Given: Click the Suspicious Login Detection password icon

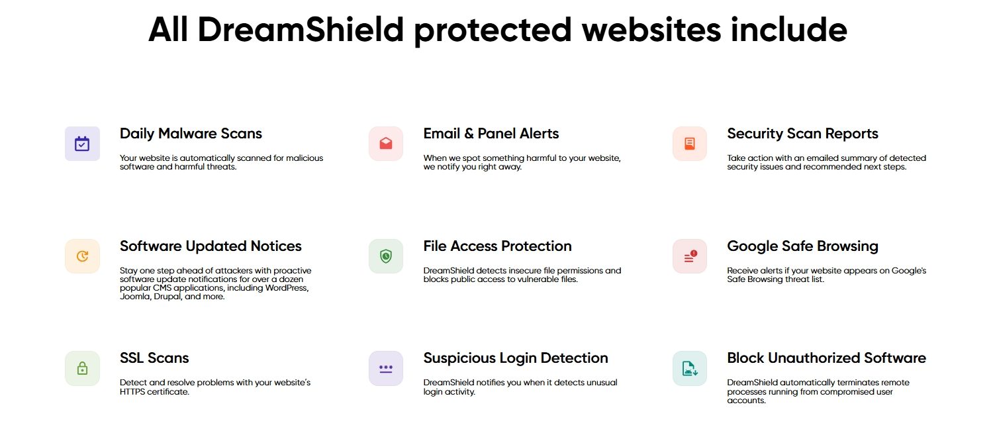Looking at the screenshot, I should [386, 368].
